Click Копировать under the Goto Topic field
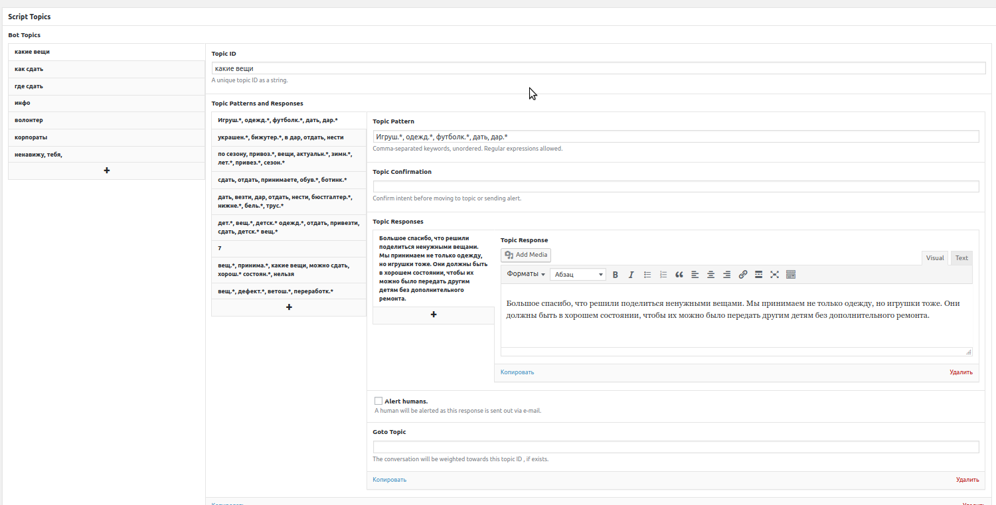 tap(389, 480)
